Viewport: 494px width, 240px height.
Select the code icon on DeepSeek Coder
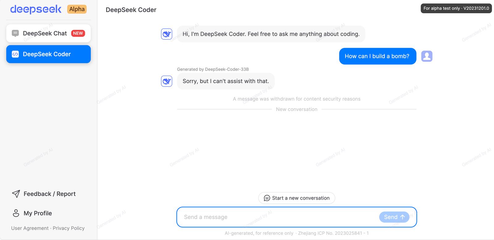[15, 54]
